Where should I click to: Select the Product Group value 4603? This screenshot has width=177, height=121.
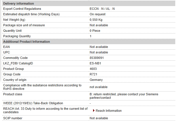[93, 69]
